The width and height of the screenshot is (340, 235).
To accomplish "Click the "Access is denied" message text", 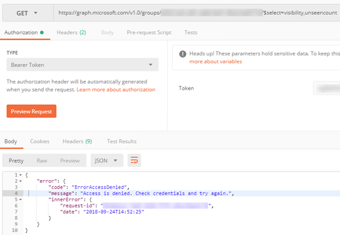I will 156,193.
